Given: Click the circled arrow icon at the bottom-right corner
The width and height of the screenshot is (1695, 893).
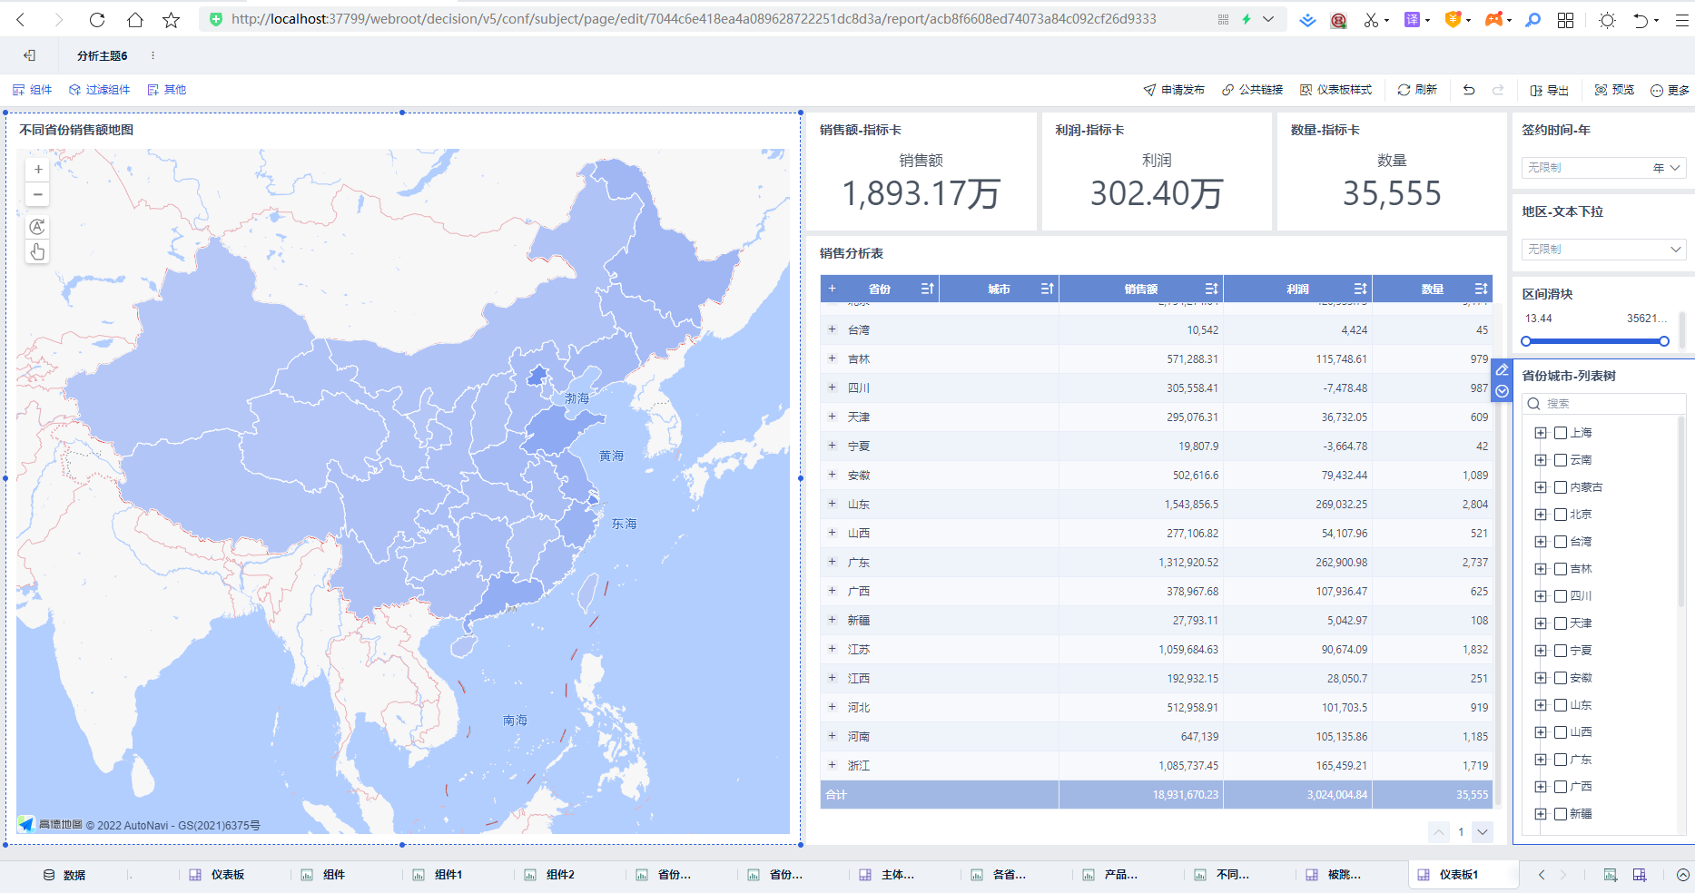Looking at the screenshot, I should 1682,875.
